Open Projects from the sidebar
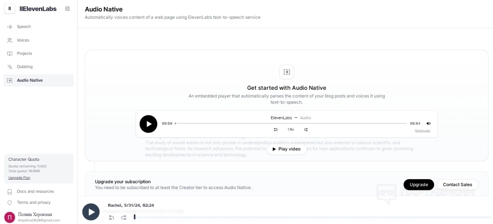This screenshot has width=493, height=224. click(x=24, y=53)
